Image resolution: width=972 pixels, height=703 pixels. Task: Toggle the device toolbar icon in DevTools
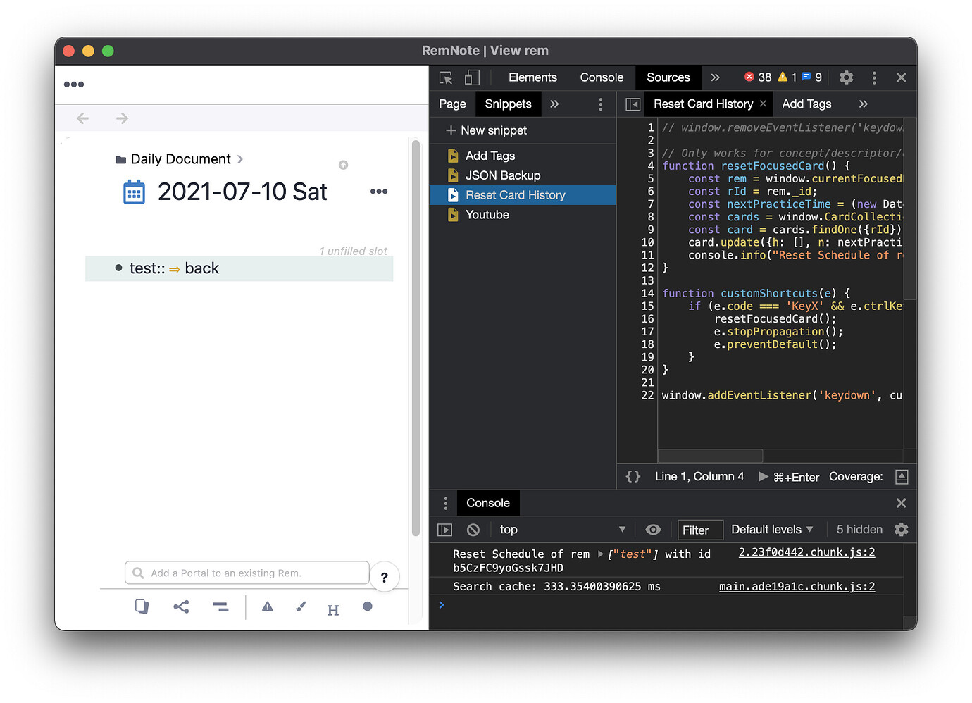coord(472,77)
